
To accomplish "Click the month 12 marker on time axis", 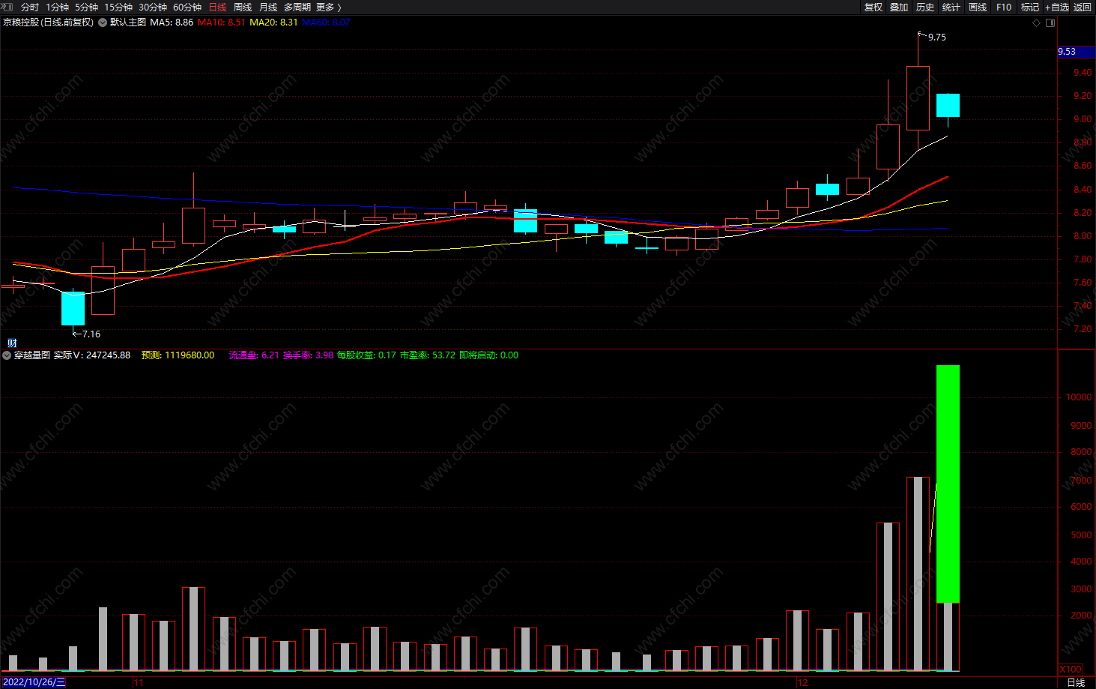I will 803,683.
